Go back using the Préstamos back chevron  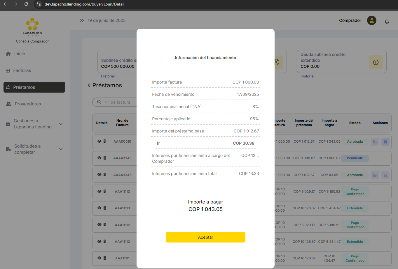coord(89,86)
